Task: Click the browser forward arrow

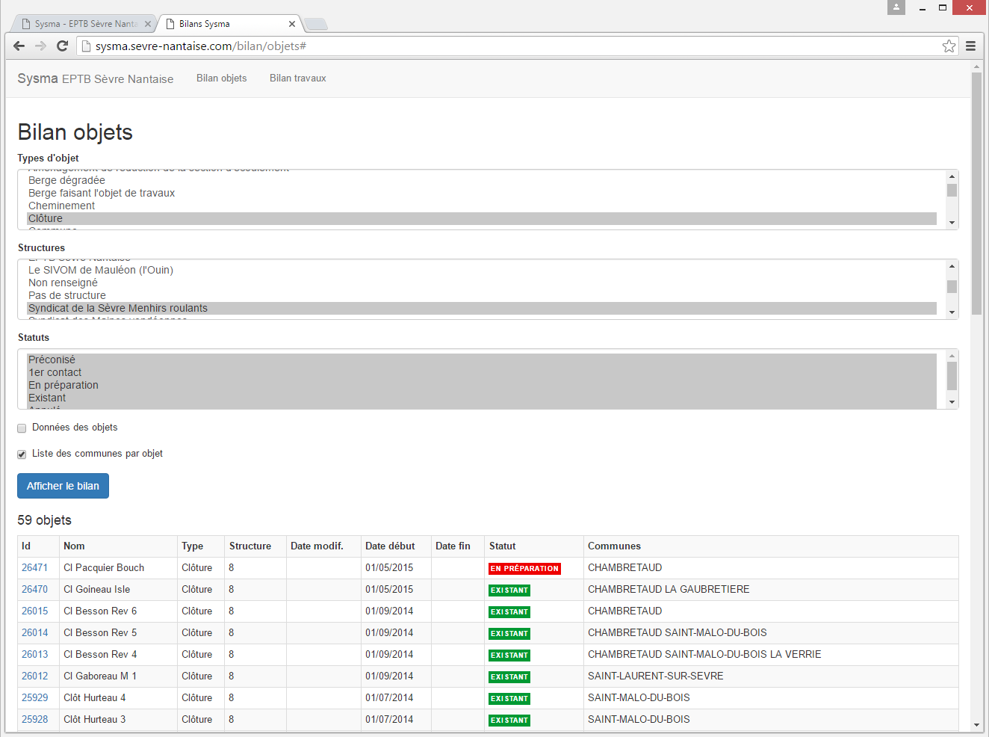Action: point(41,46)
